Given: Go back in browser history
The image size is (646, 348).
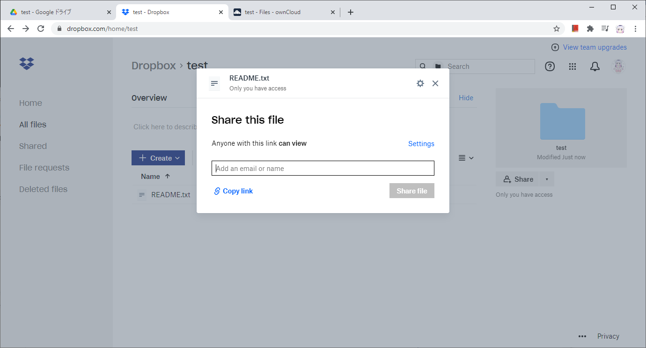Looking at the screenshot, I should tap(11, 29).
